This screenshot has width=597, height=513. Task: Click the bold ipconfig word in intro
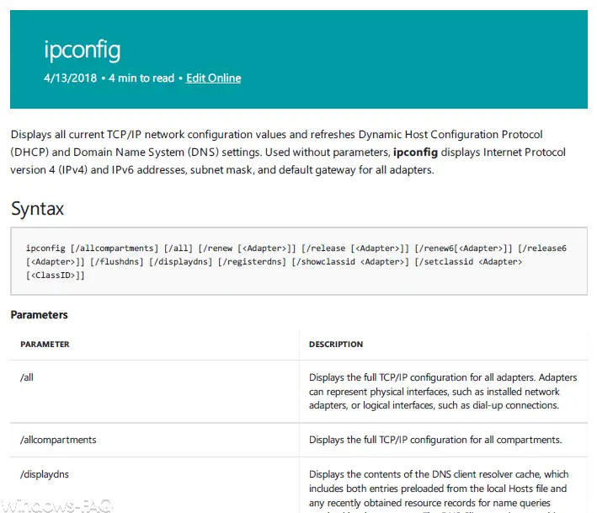point(415,152)
